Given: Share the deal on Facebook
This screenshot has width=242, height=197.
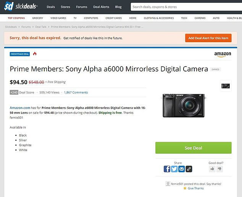Looking at the screenshot, I should click(167, 169).
